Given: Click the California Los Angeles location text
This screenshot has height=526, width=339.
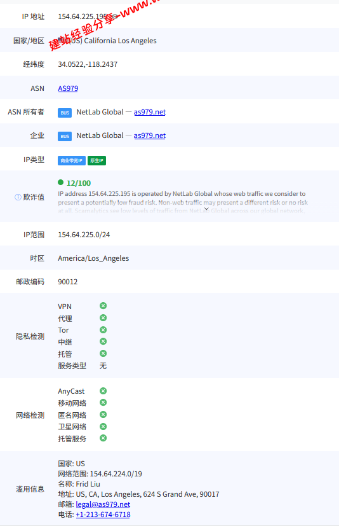Looking at the screenshot, I should click(120, 41).
